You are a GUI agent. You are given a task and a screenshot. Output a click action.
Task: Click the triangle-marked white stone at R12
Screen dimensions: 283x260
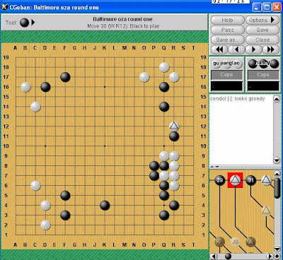tap(174, 126)
